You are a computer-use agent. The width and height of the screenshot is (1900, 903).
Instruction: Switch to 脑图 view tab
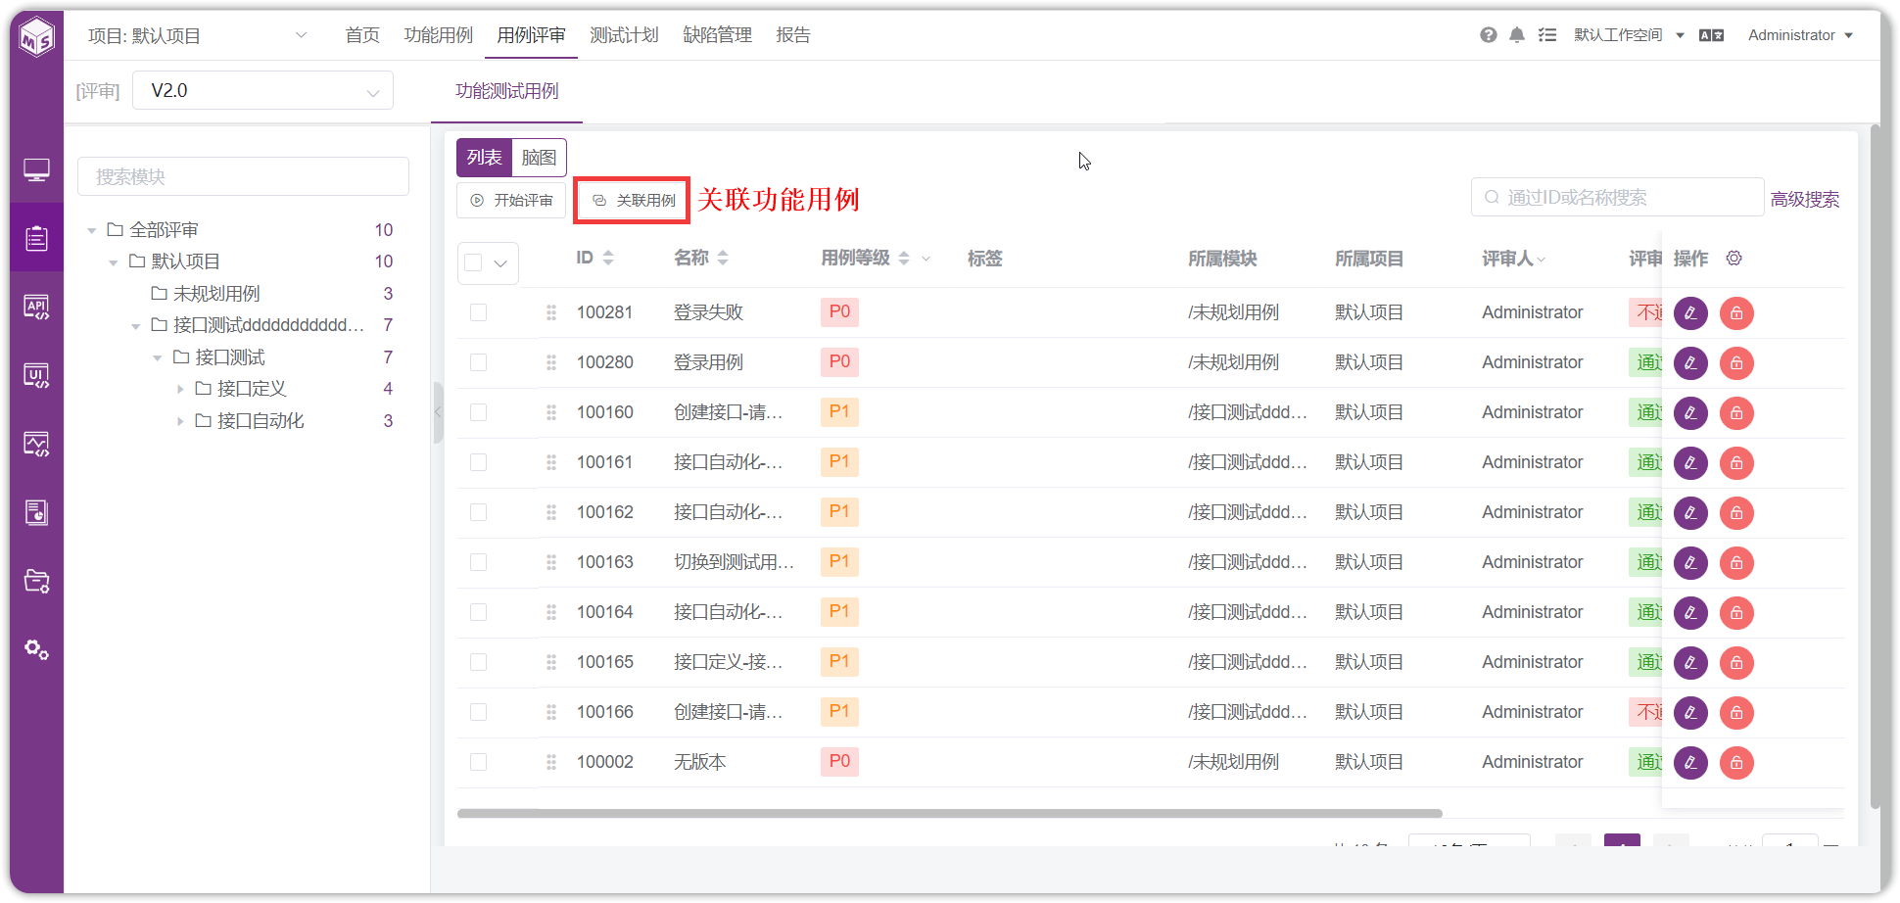point(539,158)
